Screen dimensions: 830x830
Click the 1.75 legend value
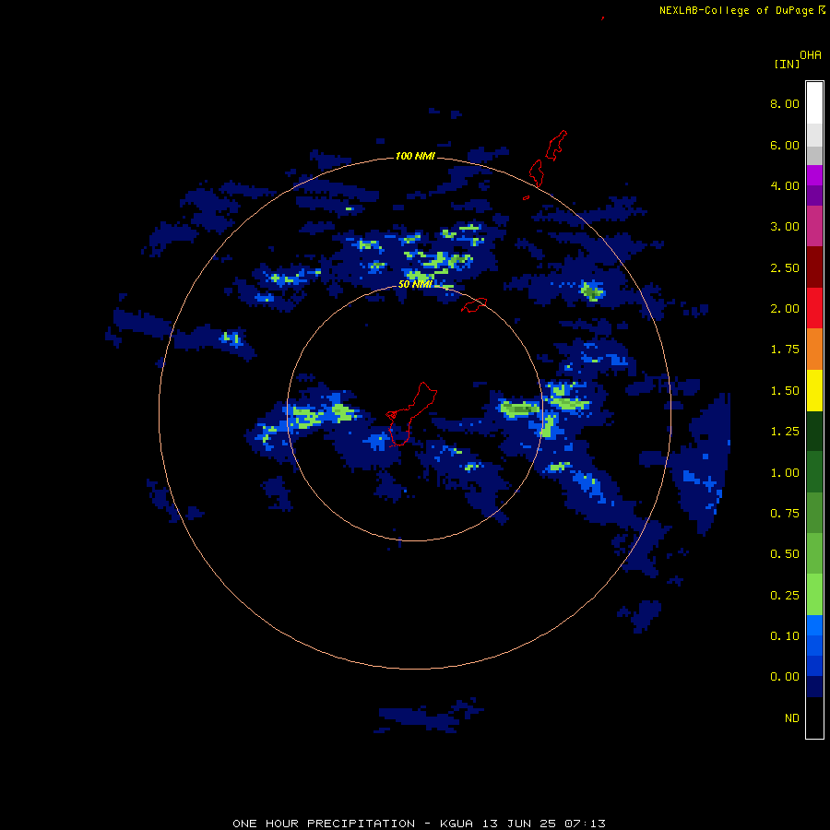[x=785, y=350]
